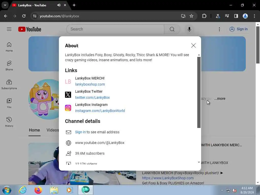Image resolution: width=260 pixels, height=195 pixels.
Task: Select the www.youtube.com/@LankyBox text
Action: point(100,143)
